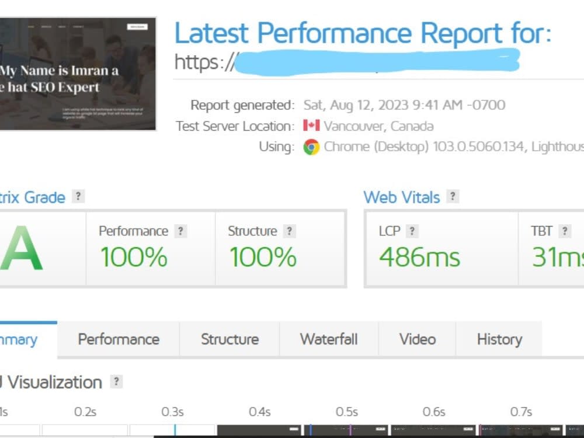Click the redacted report URL link
The image size is (584, 438).
click(x=347, y=62)
